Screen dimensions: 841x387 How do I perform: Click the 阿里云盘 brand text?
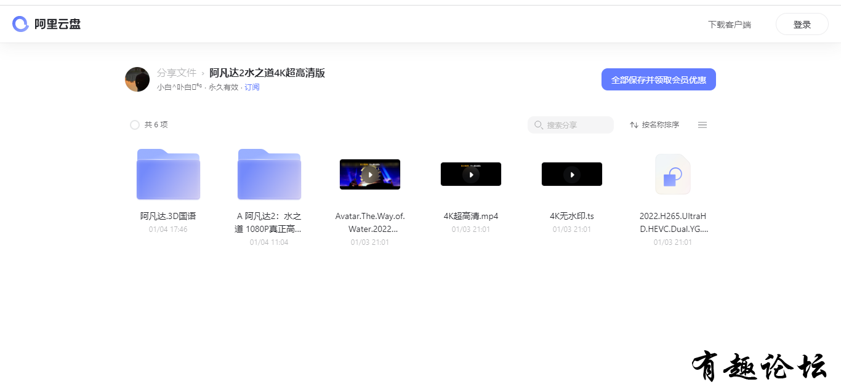tap(57, 24)
